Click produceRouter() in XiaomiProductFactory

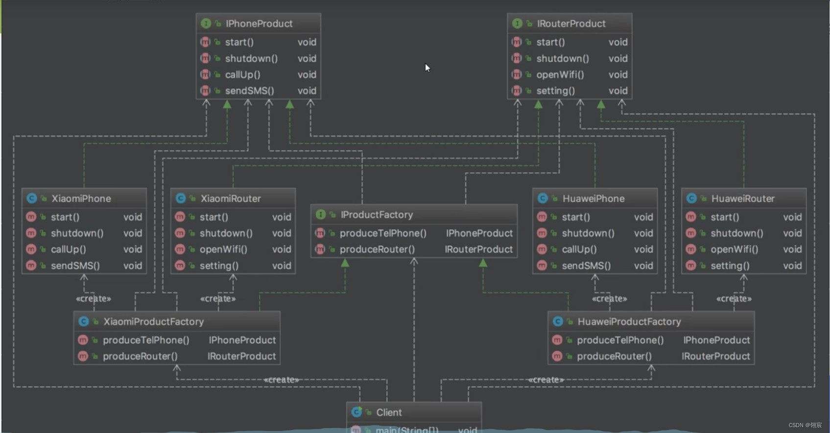point(140,356)
